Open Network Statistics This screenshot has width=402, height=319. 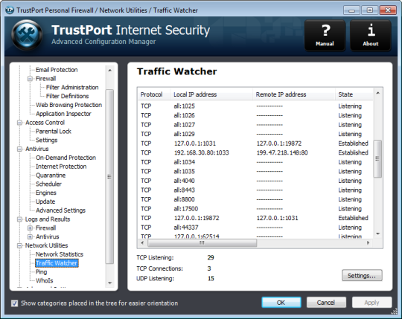pos(60,254)
